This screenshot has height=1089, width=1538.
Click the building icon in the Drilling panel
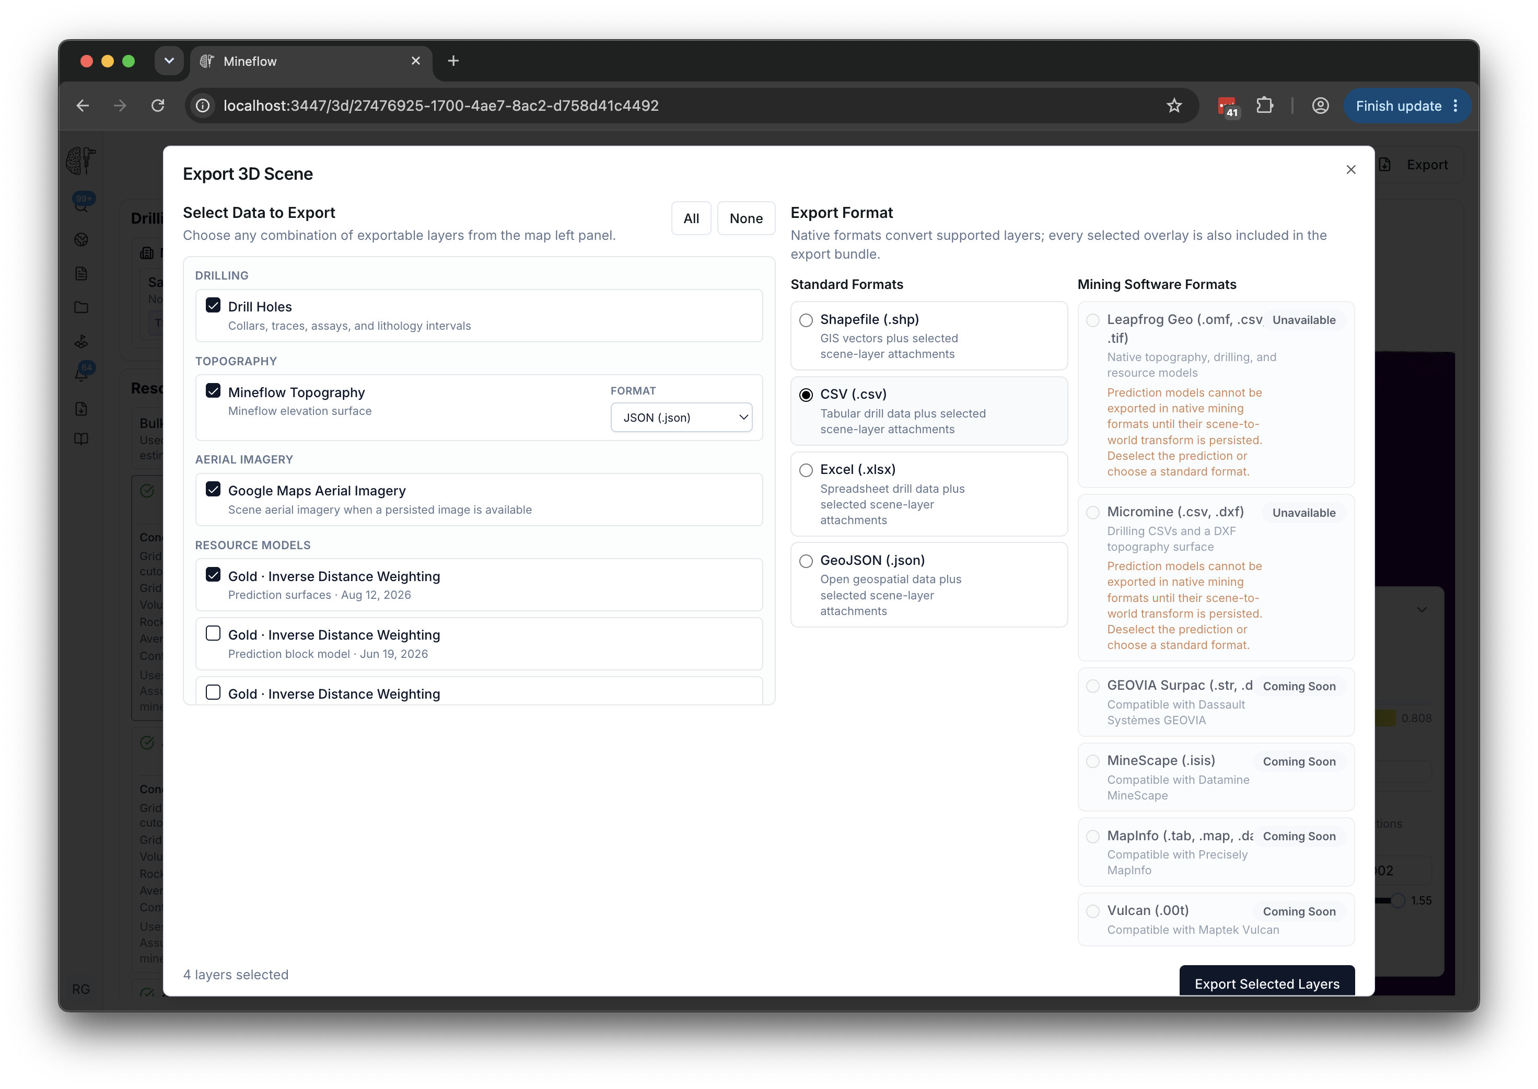tap(146, 253)
